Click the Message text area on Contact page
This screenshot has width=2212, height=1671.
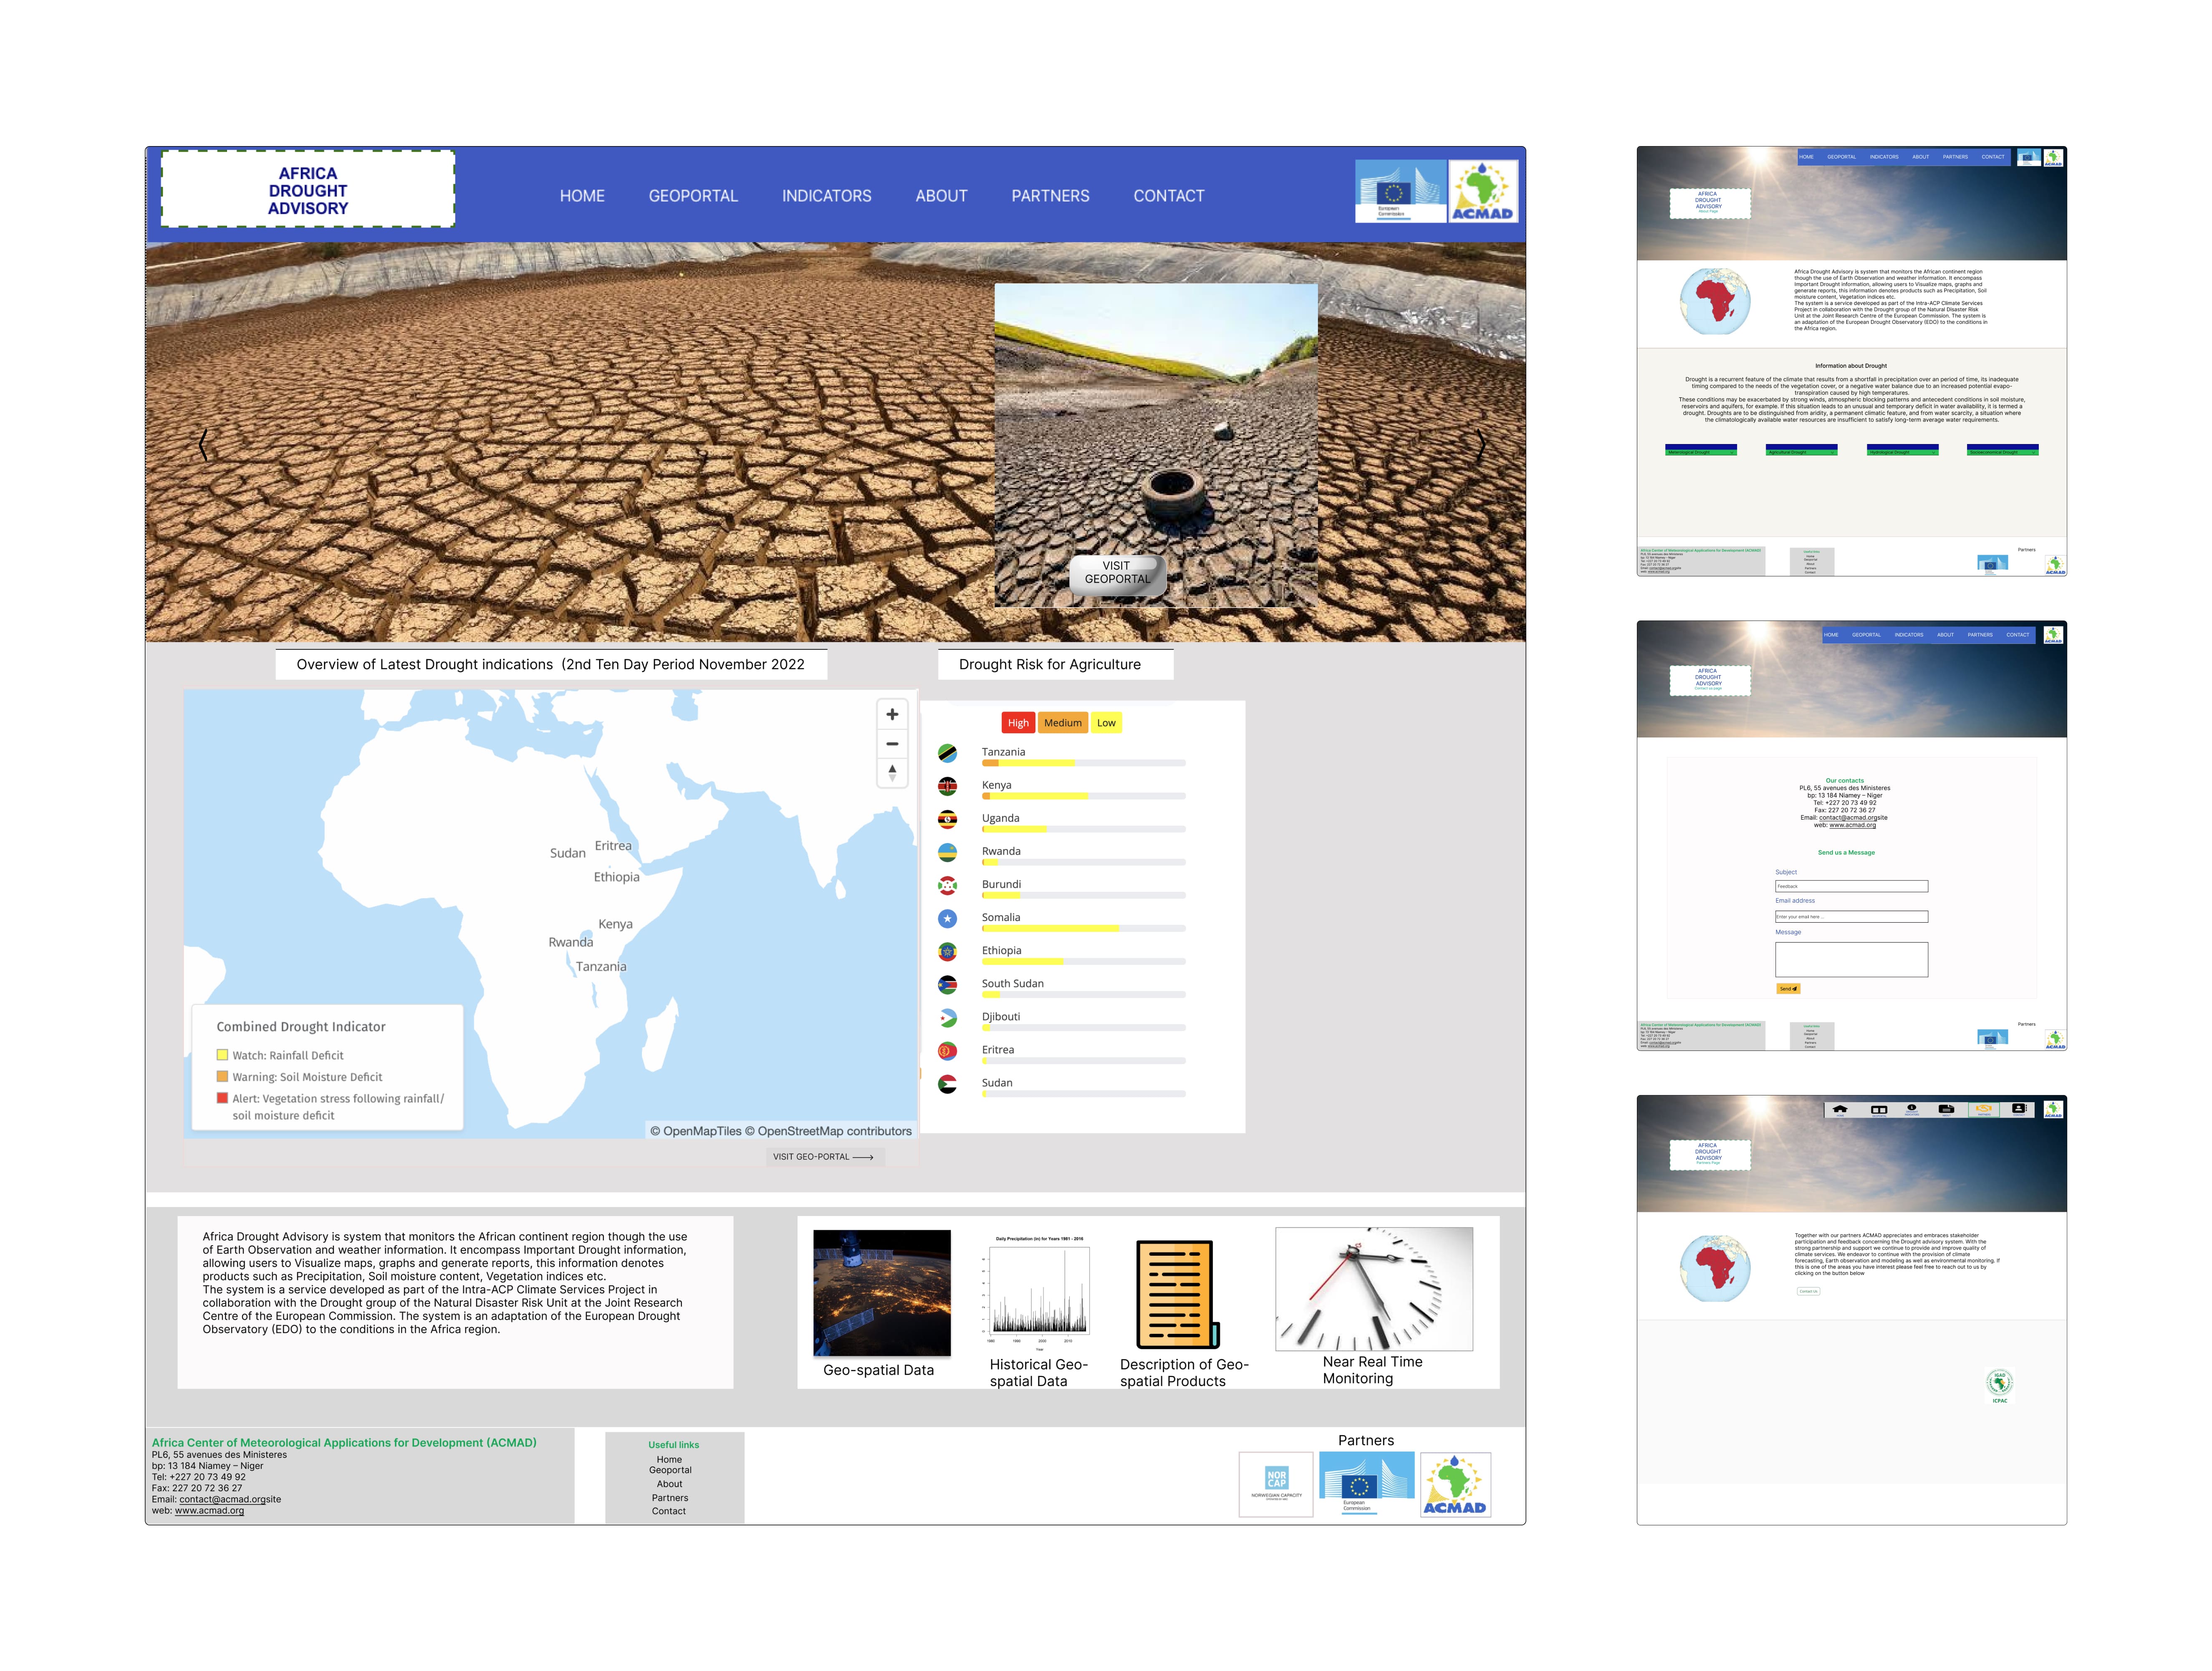coord(1851,960)
